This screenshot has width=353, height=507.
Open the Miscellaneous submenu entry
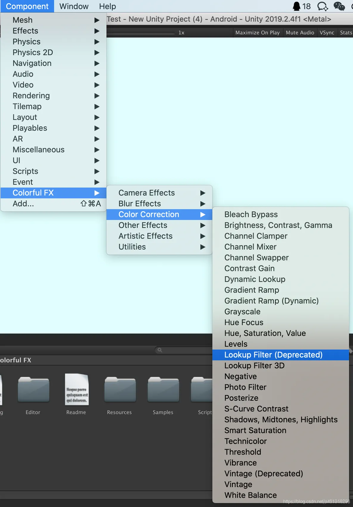(x=53, y=149)
